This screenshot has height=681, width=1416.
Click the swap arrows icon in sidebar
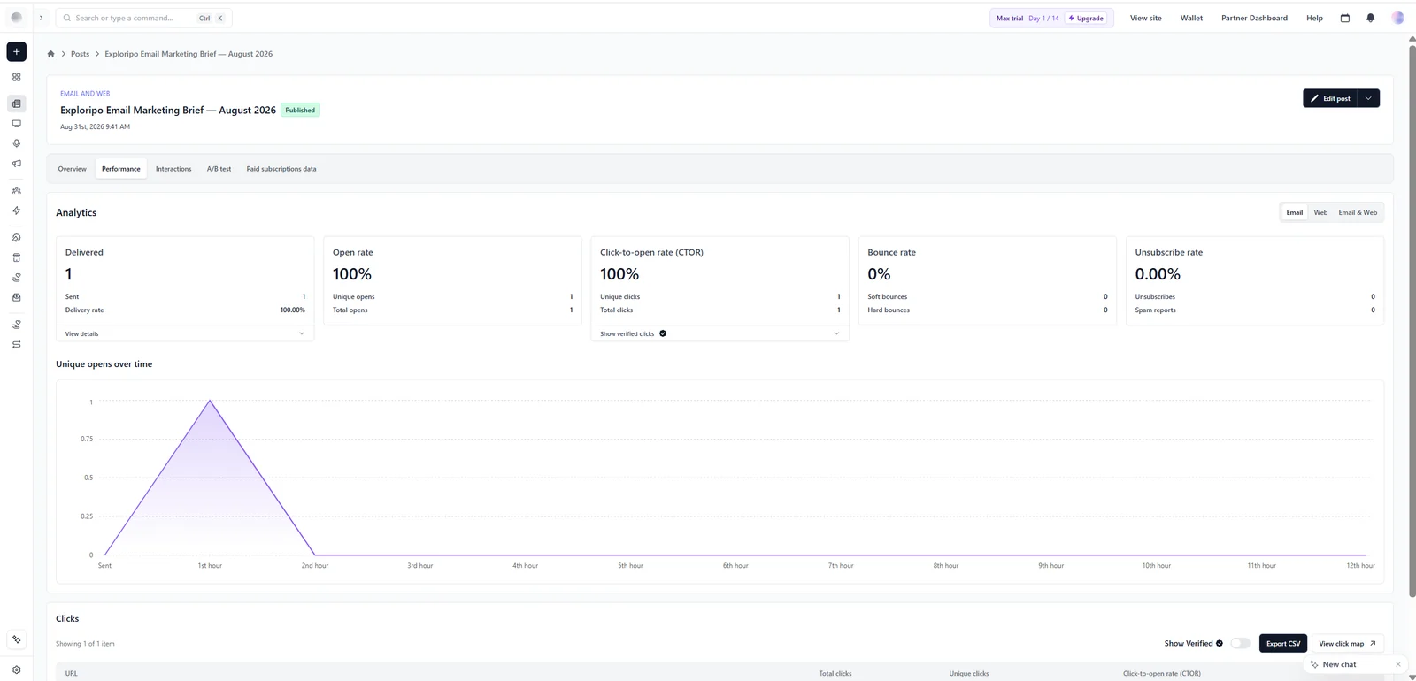click(x=16, y=345)
